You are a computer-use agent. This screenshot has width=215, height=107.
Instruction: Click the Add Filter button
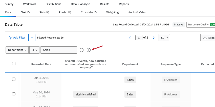point(17,38)
